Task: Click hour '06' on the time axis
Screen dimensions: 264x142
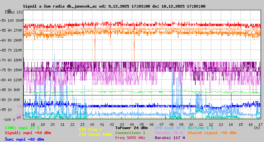Action: (x=151, y=124)
